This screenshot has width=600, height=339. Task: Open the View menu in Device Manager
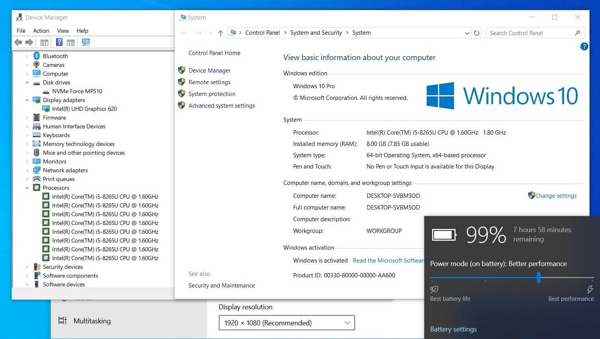click(63, 31)
